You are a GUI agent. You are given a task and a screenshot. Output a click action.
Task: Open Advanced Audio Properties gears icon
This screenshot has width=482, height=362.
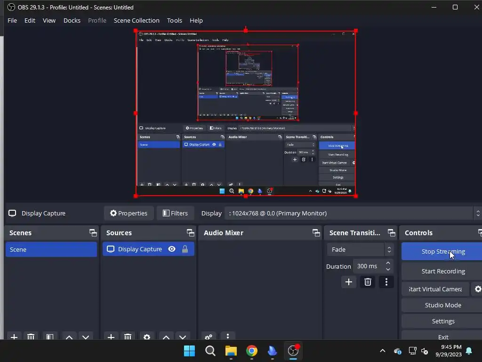click(209, 337)
